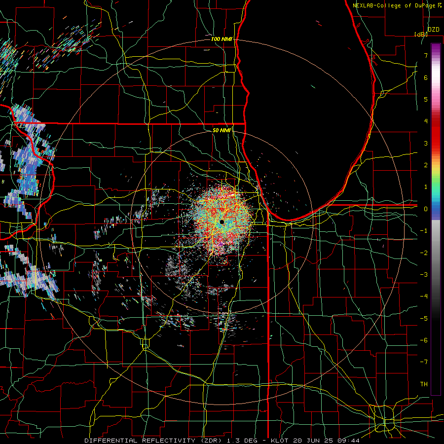Image resolution: width=444 pixels, height=444 pixels.
Task: Click the "50 NMI" range ring label
Action: (222, 130)
